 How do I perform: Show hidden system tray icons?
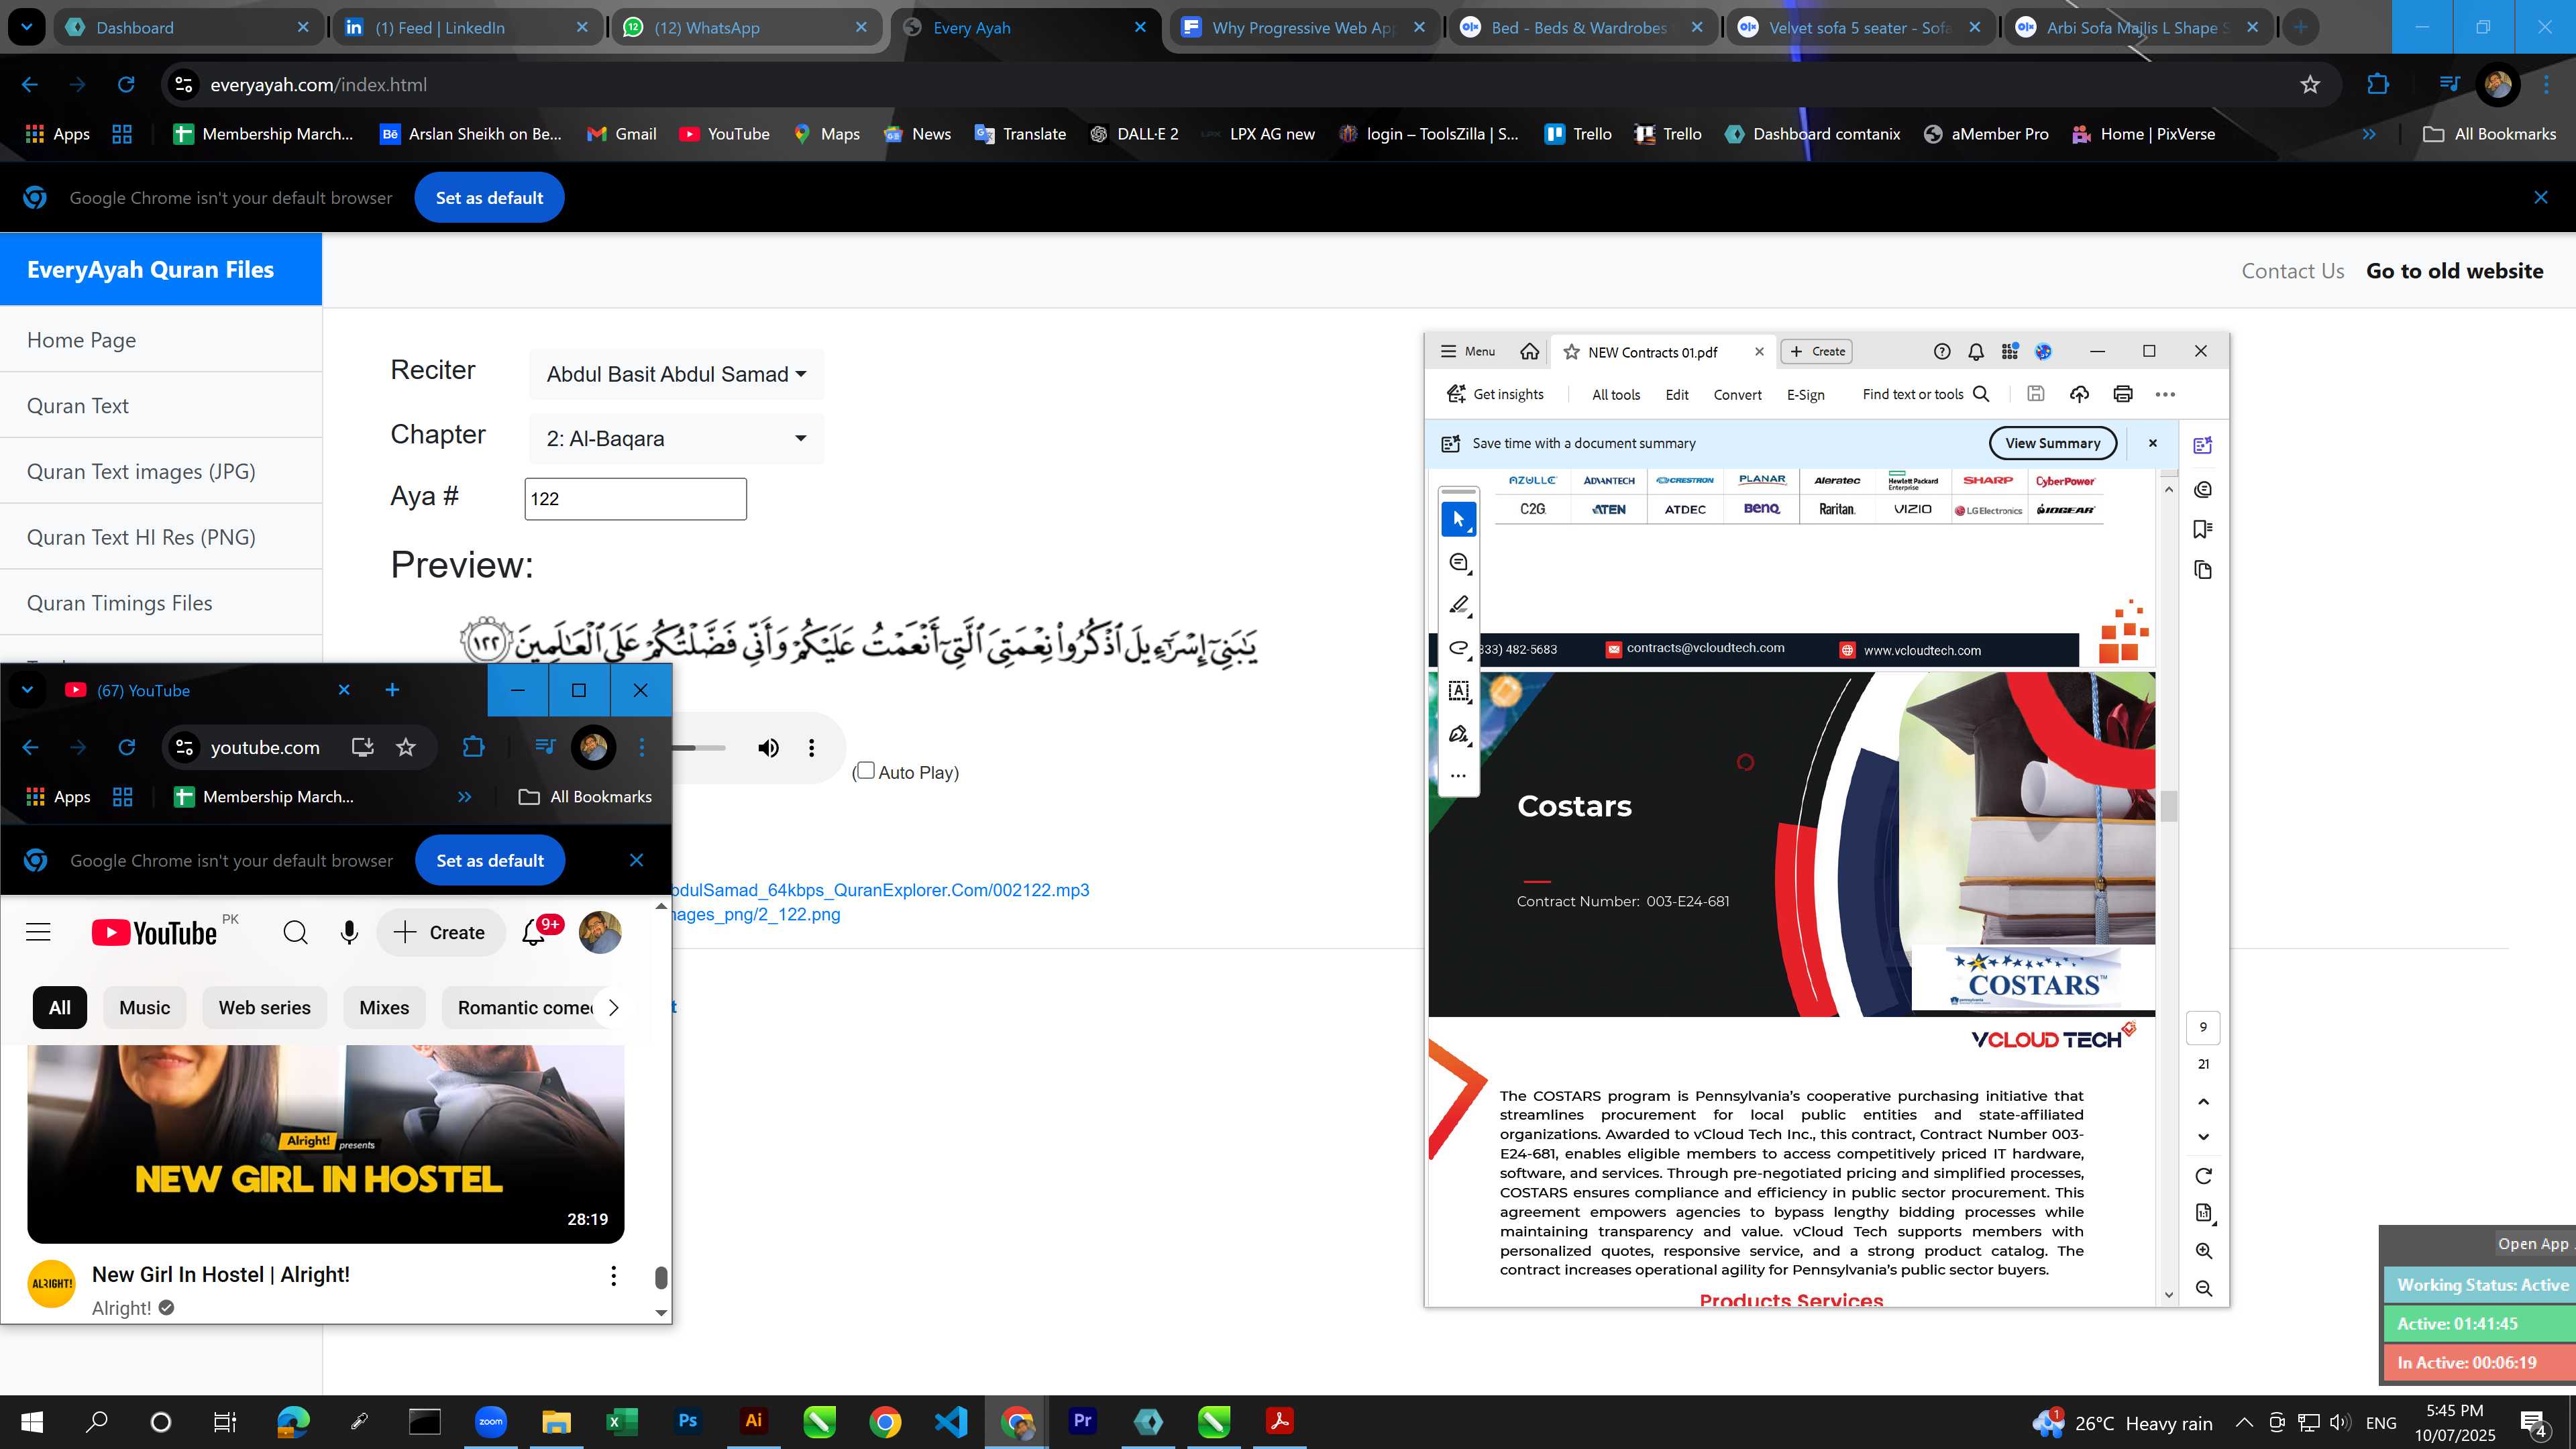coord(2244,1422)
